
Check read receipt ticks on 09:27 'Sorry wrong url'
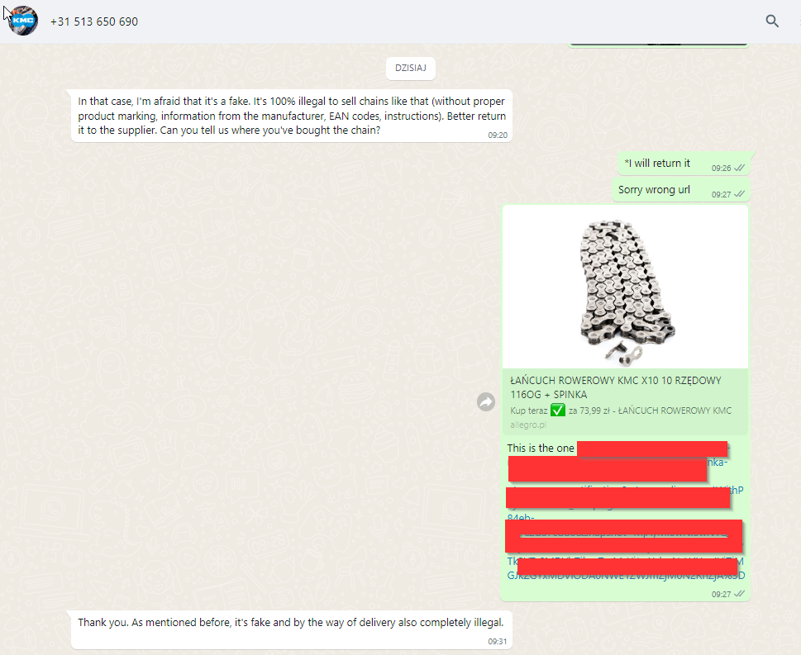pos(739,194)
